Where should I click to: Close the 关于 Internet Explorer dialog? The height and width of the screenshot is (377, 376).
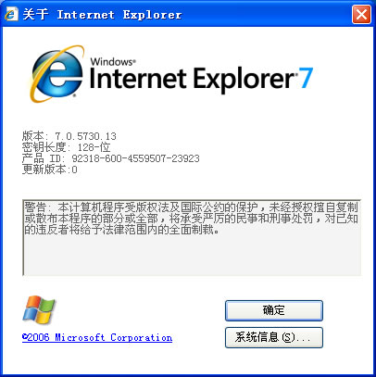pos(361,14)
